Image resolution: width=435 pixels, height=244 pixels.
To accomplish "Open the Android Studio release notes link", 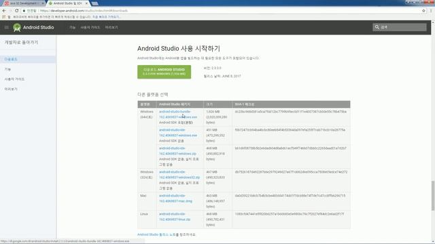I will pyautogui.click(x=156, y=235).
